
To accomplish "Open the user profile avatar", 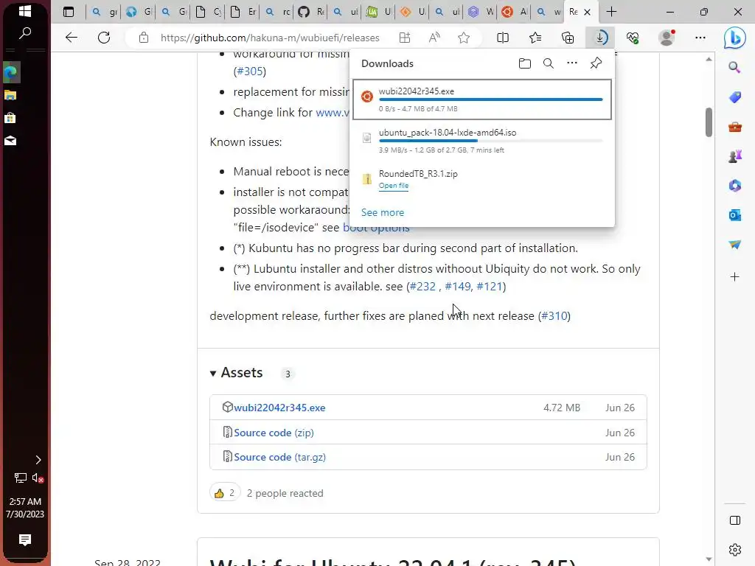I will [x=667, y=38].
